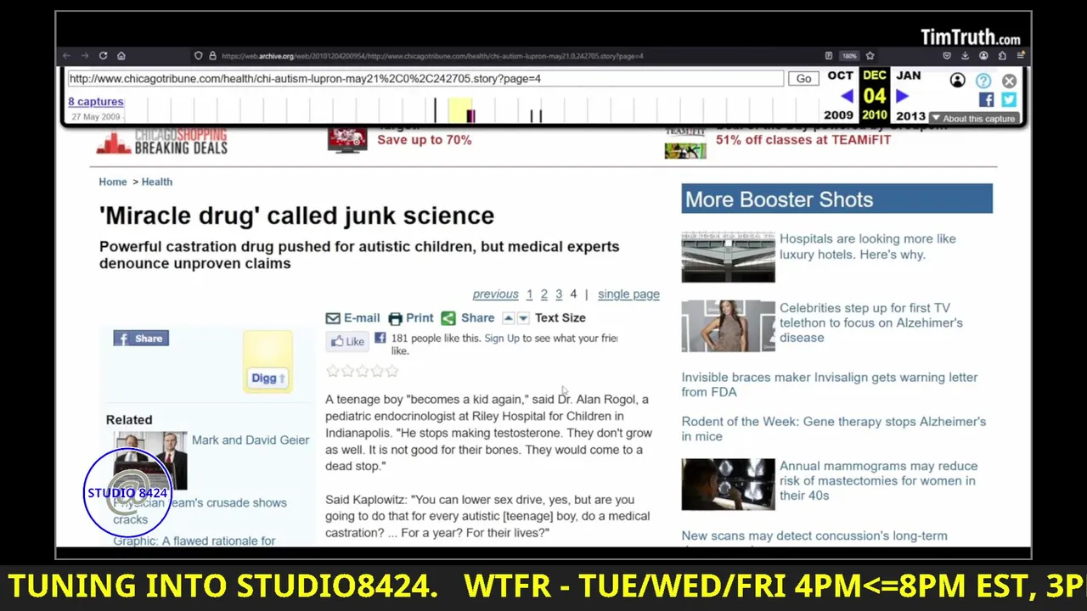Open Wayback help question mark icon
Viewport: 1087px width, 611px height.
click(x=983, y=81)
